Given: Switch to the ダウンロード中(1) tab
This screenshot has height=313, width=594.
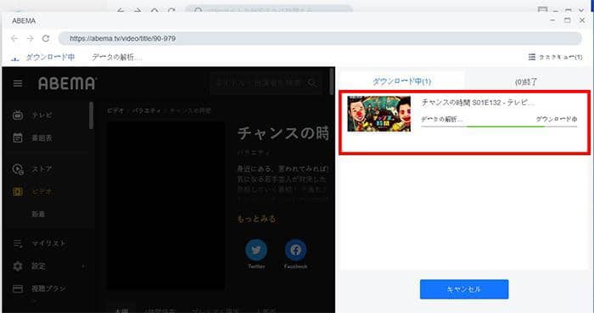Looking at the screenshot, I should [x=402, y=81].
